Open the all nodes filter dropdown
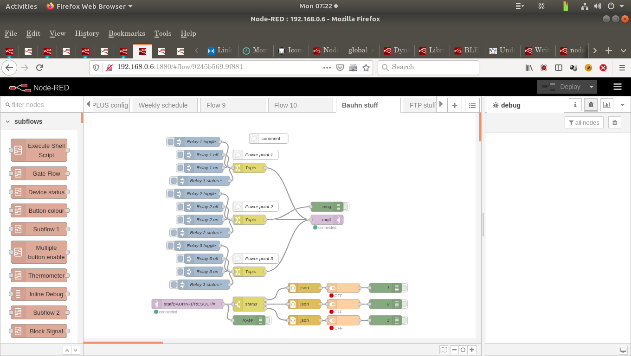This screenshot has height=356, width=631. coord(584,122)
